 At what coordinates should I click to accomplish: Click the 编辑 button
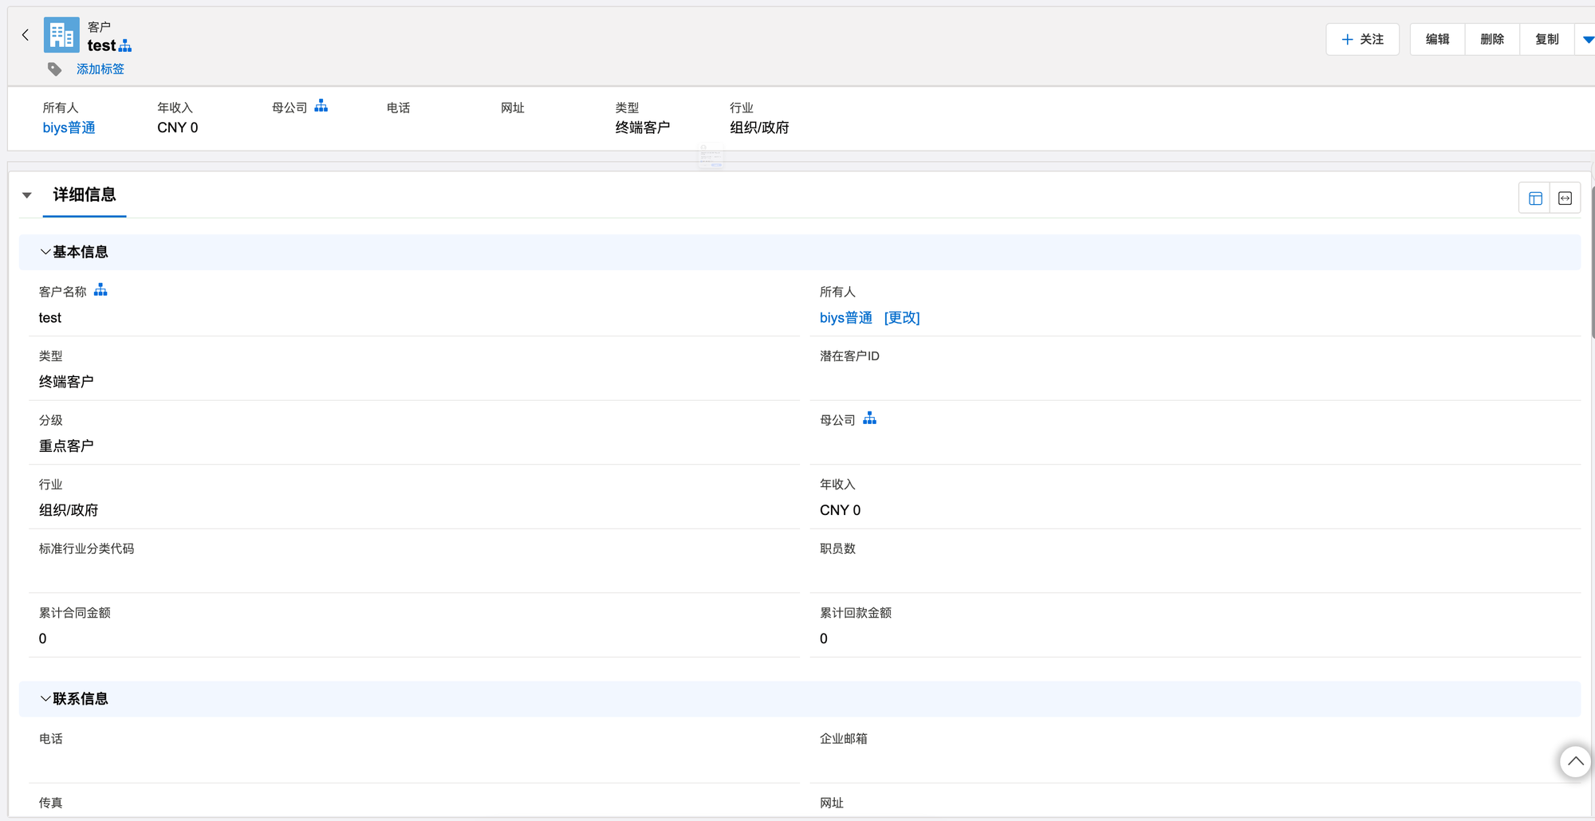pyautogui.click(x=1437, y=39)
